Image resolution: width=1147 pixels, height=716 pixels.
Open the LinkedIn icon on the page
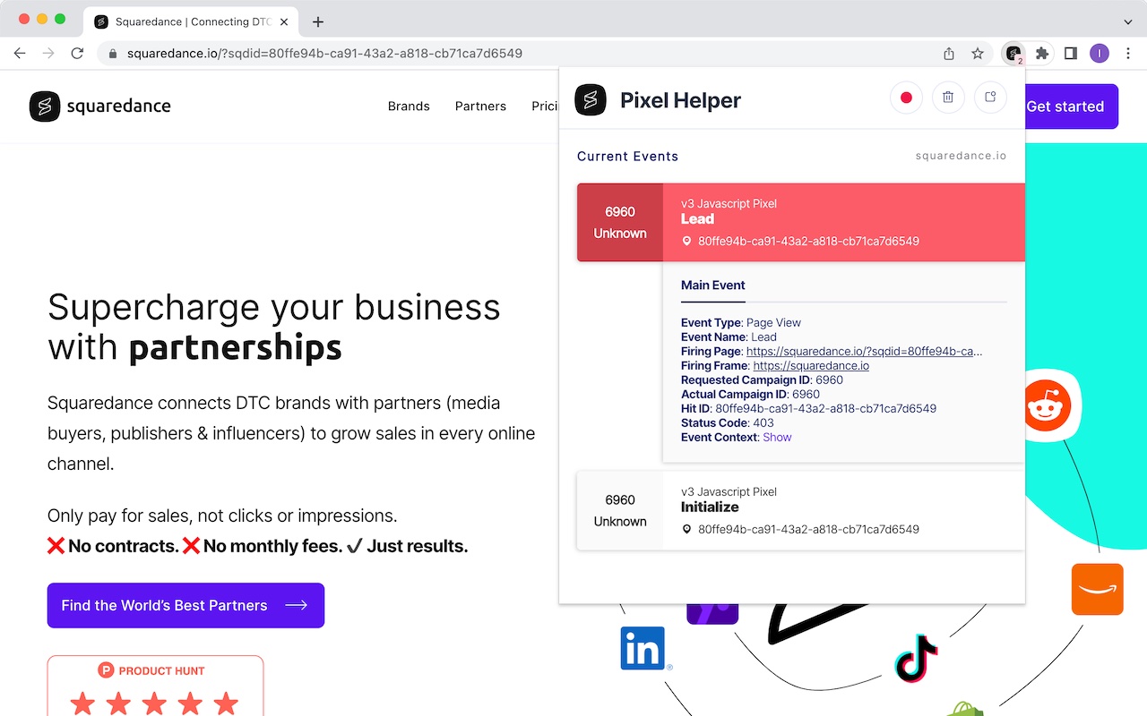pos(643,648)
